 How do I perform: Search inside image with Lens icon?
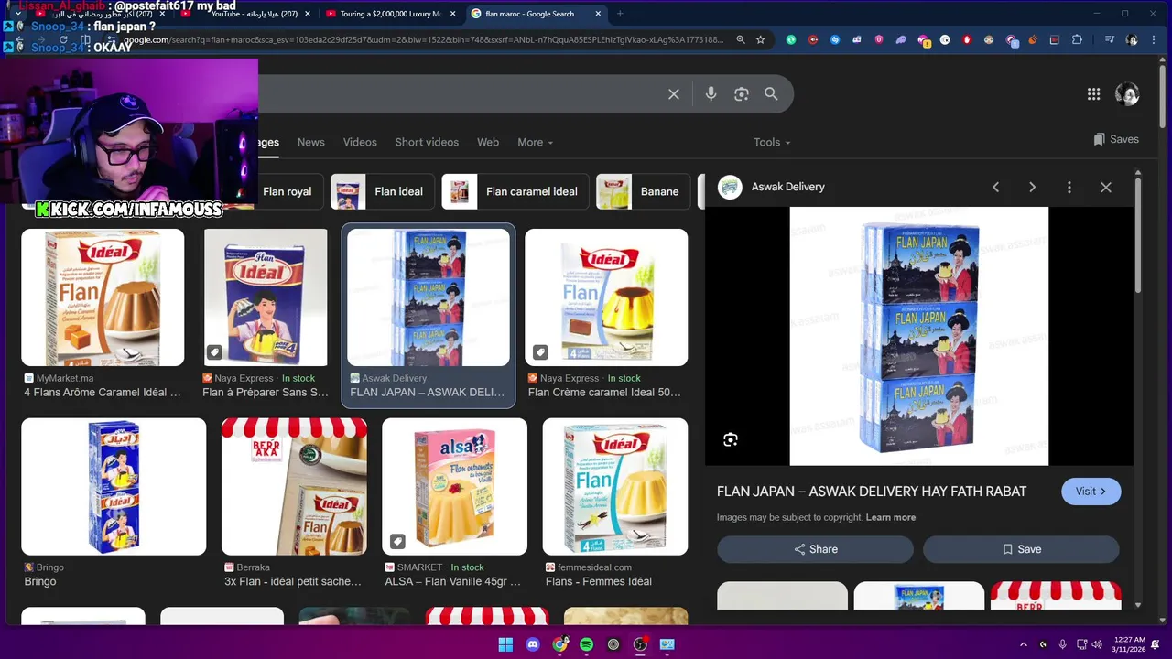coord(730,440)
